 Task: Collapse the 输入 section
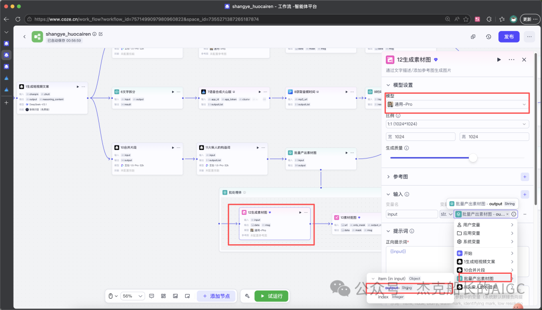coord(388,194)
